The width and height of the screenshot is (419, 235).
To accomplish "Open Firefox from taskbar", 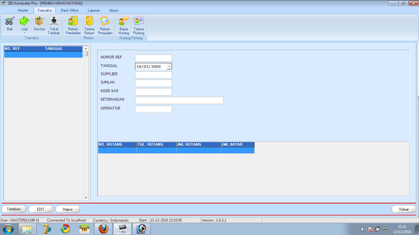I will [x=103, y=229].
